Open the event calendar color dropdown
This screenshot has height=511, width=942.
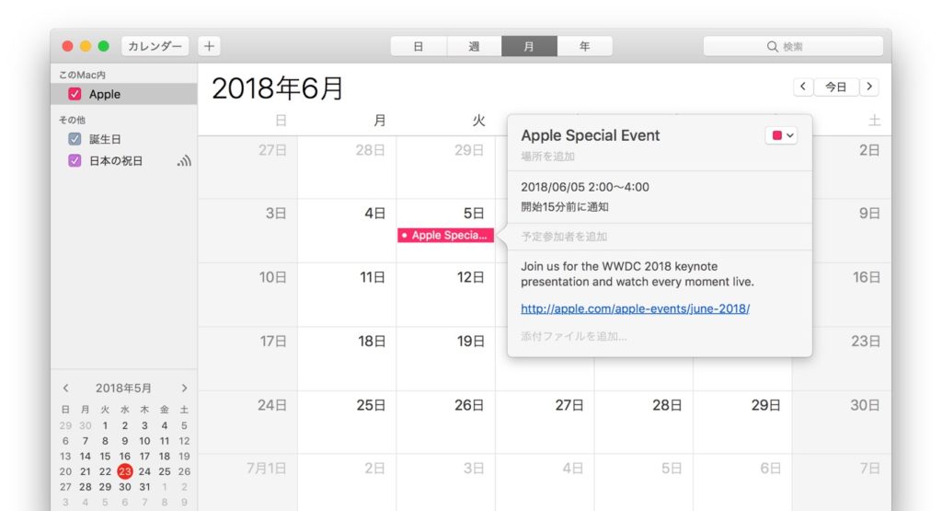tap(781, 135)
